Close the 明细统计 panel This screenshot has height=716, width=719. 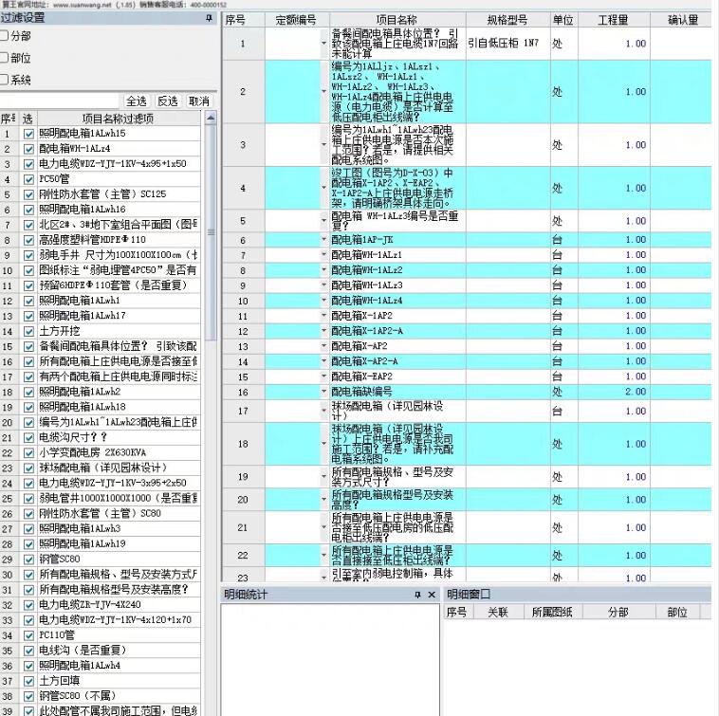pos(432,595)
